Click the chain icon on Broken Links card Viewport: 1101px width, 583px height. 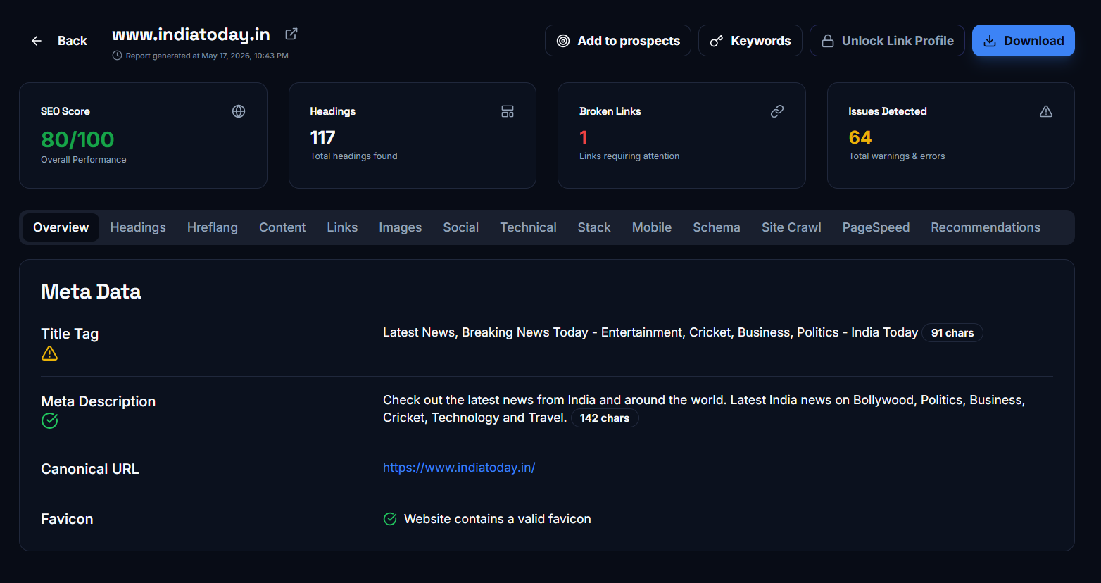click(777, 111)
